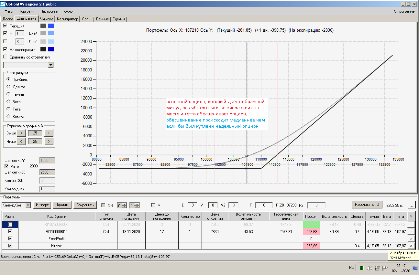
Task: Open the volume speaker tray icon
Action: 369,268
